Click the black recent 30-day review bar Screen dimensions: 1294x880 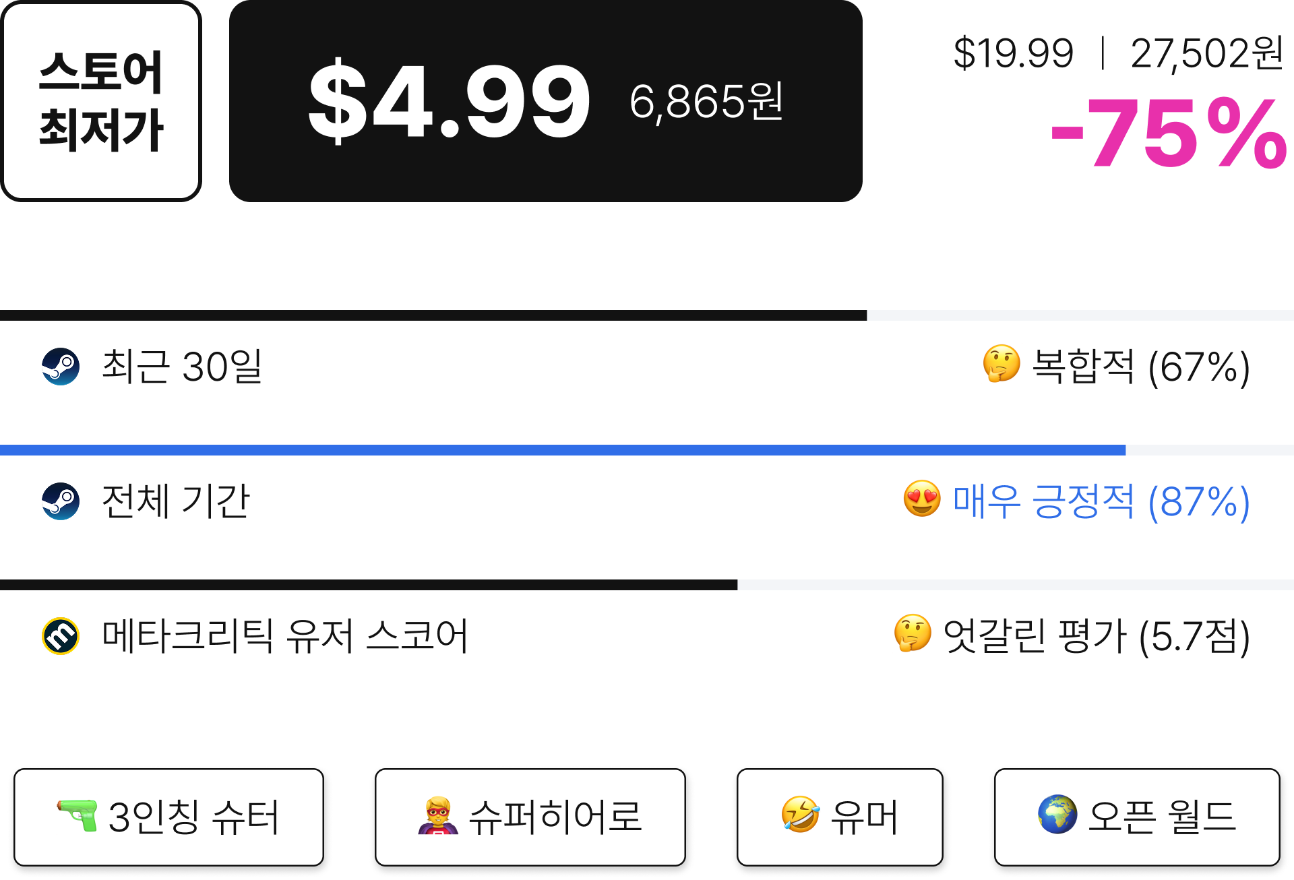pyautogui.click(x=433, y=315)
